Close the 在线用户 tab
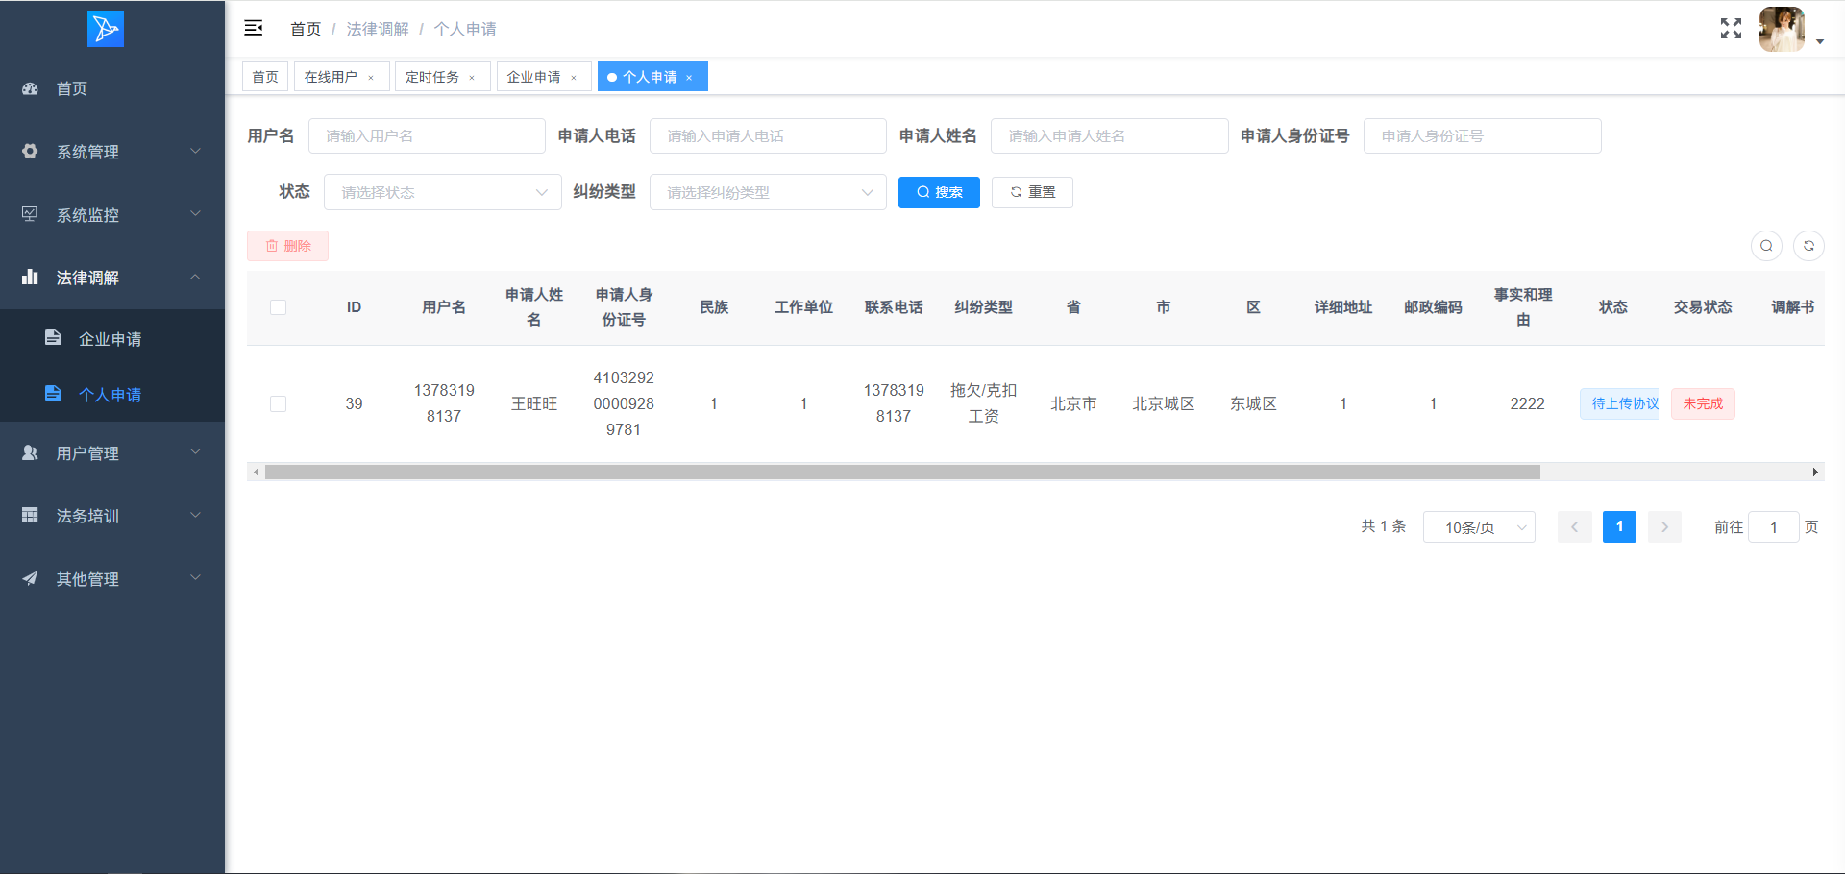Image resolution: width=1845 pixels, height=874 pixels. tap(371, 78)
